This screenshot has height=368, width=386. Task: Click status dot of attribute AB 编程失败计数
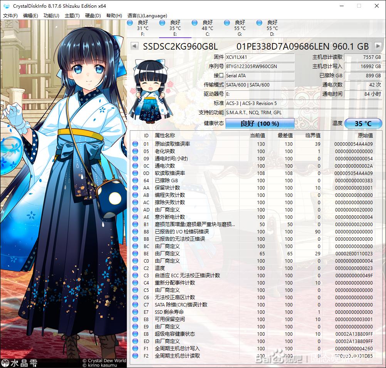tap(135, 195)
